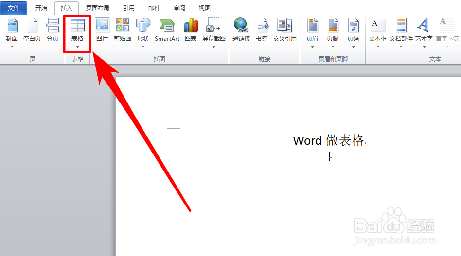Click the 文本框 text box icon

coord(378,25)
